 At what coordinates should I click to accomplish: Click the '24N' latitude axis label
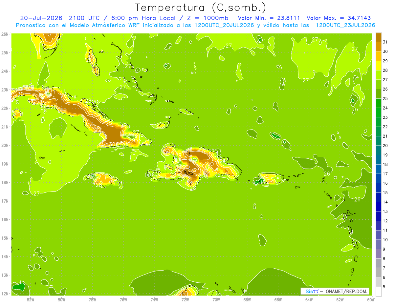pos(5,71)
